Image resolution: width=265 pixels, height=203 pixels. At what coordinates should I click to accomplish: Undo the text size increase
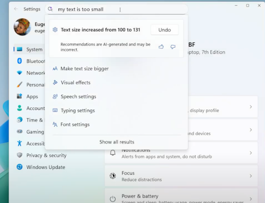click(164, 30)
